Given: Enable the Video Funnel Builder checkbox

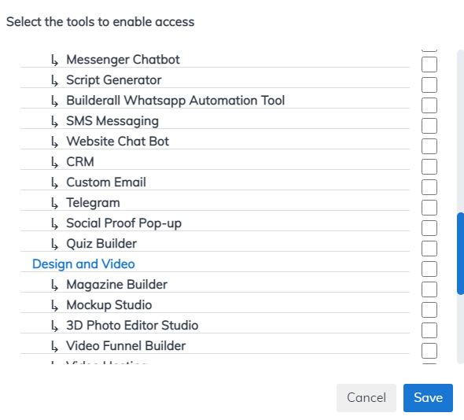Looking at the screenshot, I should point(429,350).
